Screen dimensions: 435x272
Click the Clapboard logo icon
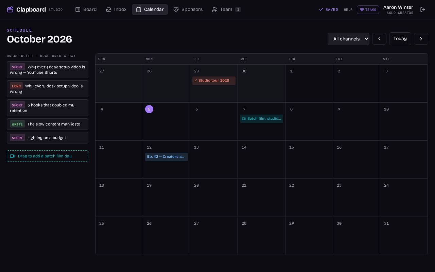click(10, 10)
